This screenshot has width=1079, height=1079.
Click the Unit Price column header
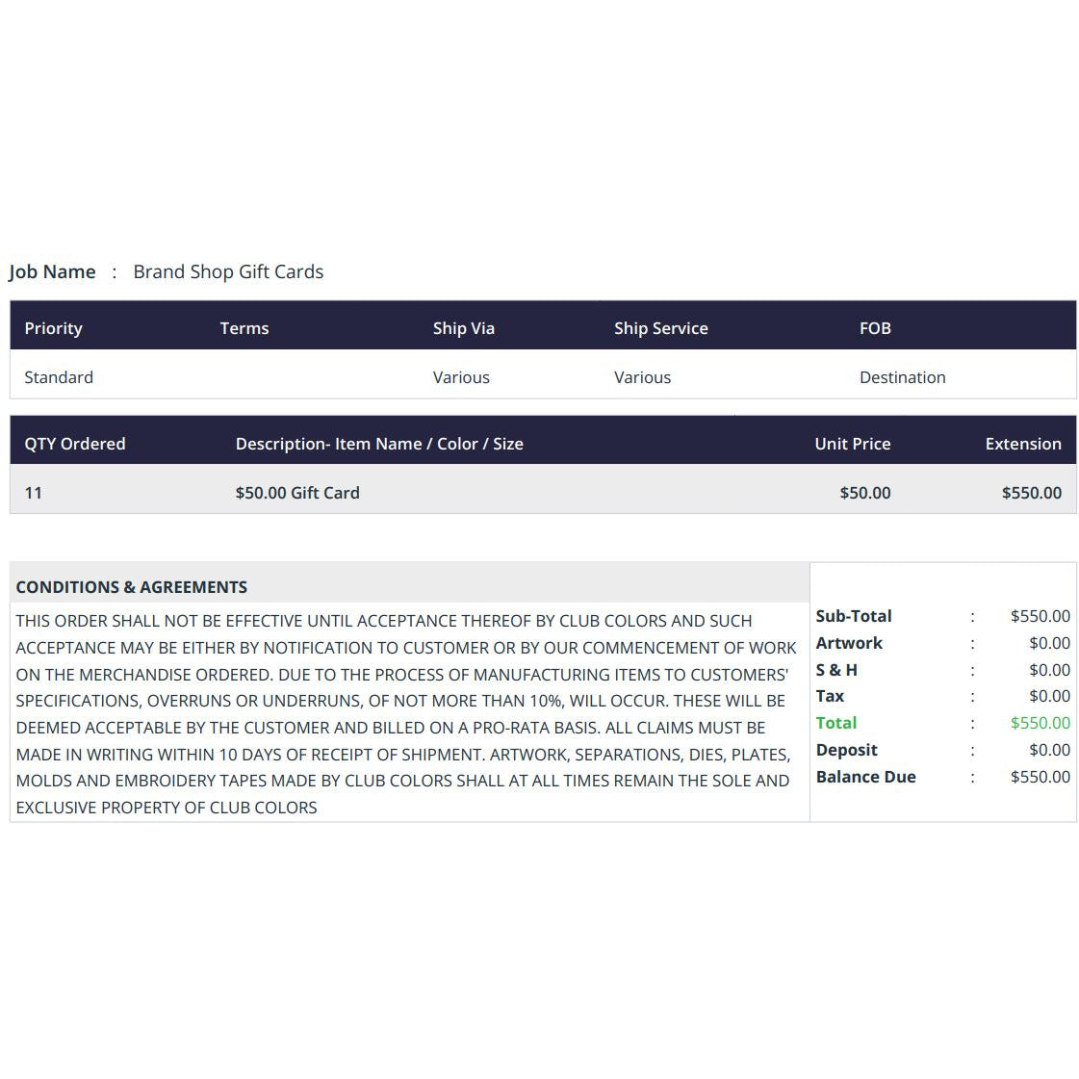pos(853,444)
